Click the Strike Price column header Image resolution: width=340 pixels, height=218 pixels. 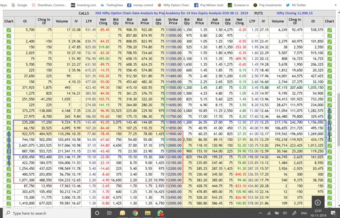coord(173,21)
